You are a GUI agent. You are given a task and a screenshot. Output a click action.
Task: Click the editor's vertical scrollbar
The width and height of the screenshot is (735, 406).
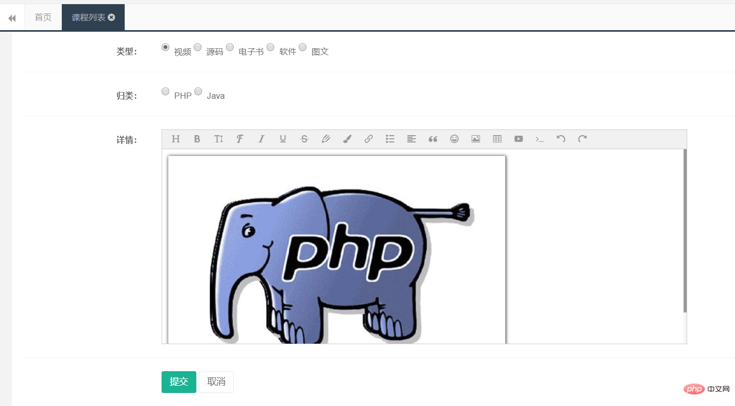coord(685,231)
